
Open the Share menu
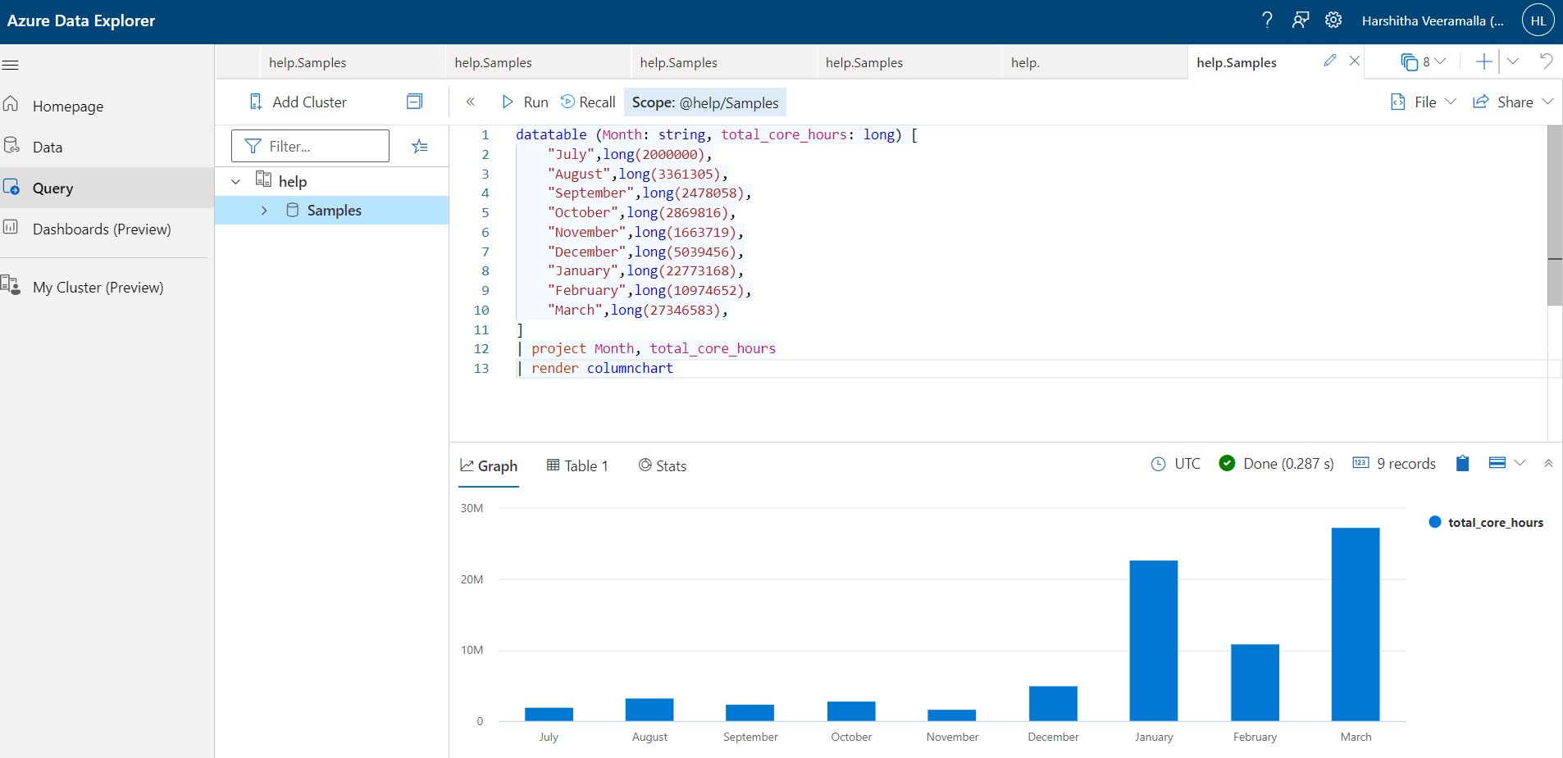(1513, 102)
